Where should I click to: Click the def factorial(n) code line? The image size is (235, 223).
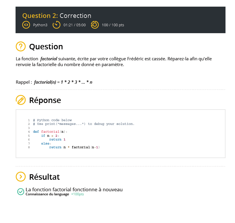click(50, 132)
